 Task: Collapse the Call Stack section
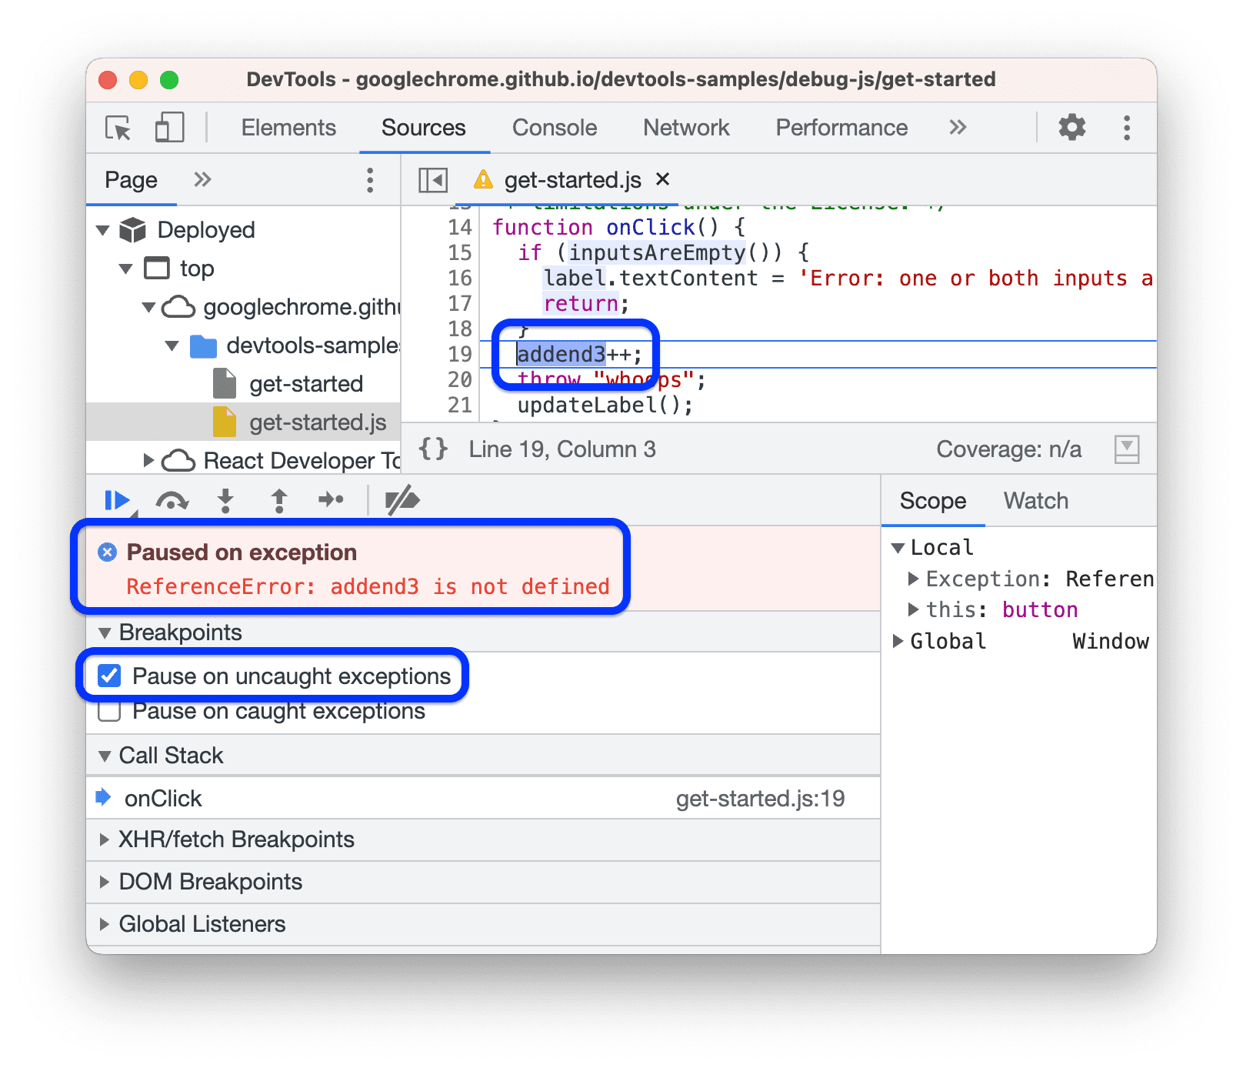[x=105, y=755]
